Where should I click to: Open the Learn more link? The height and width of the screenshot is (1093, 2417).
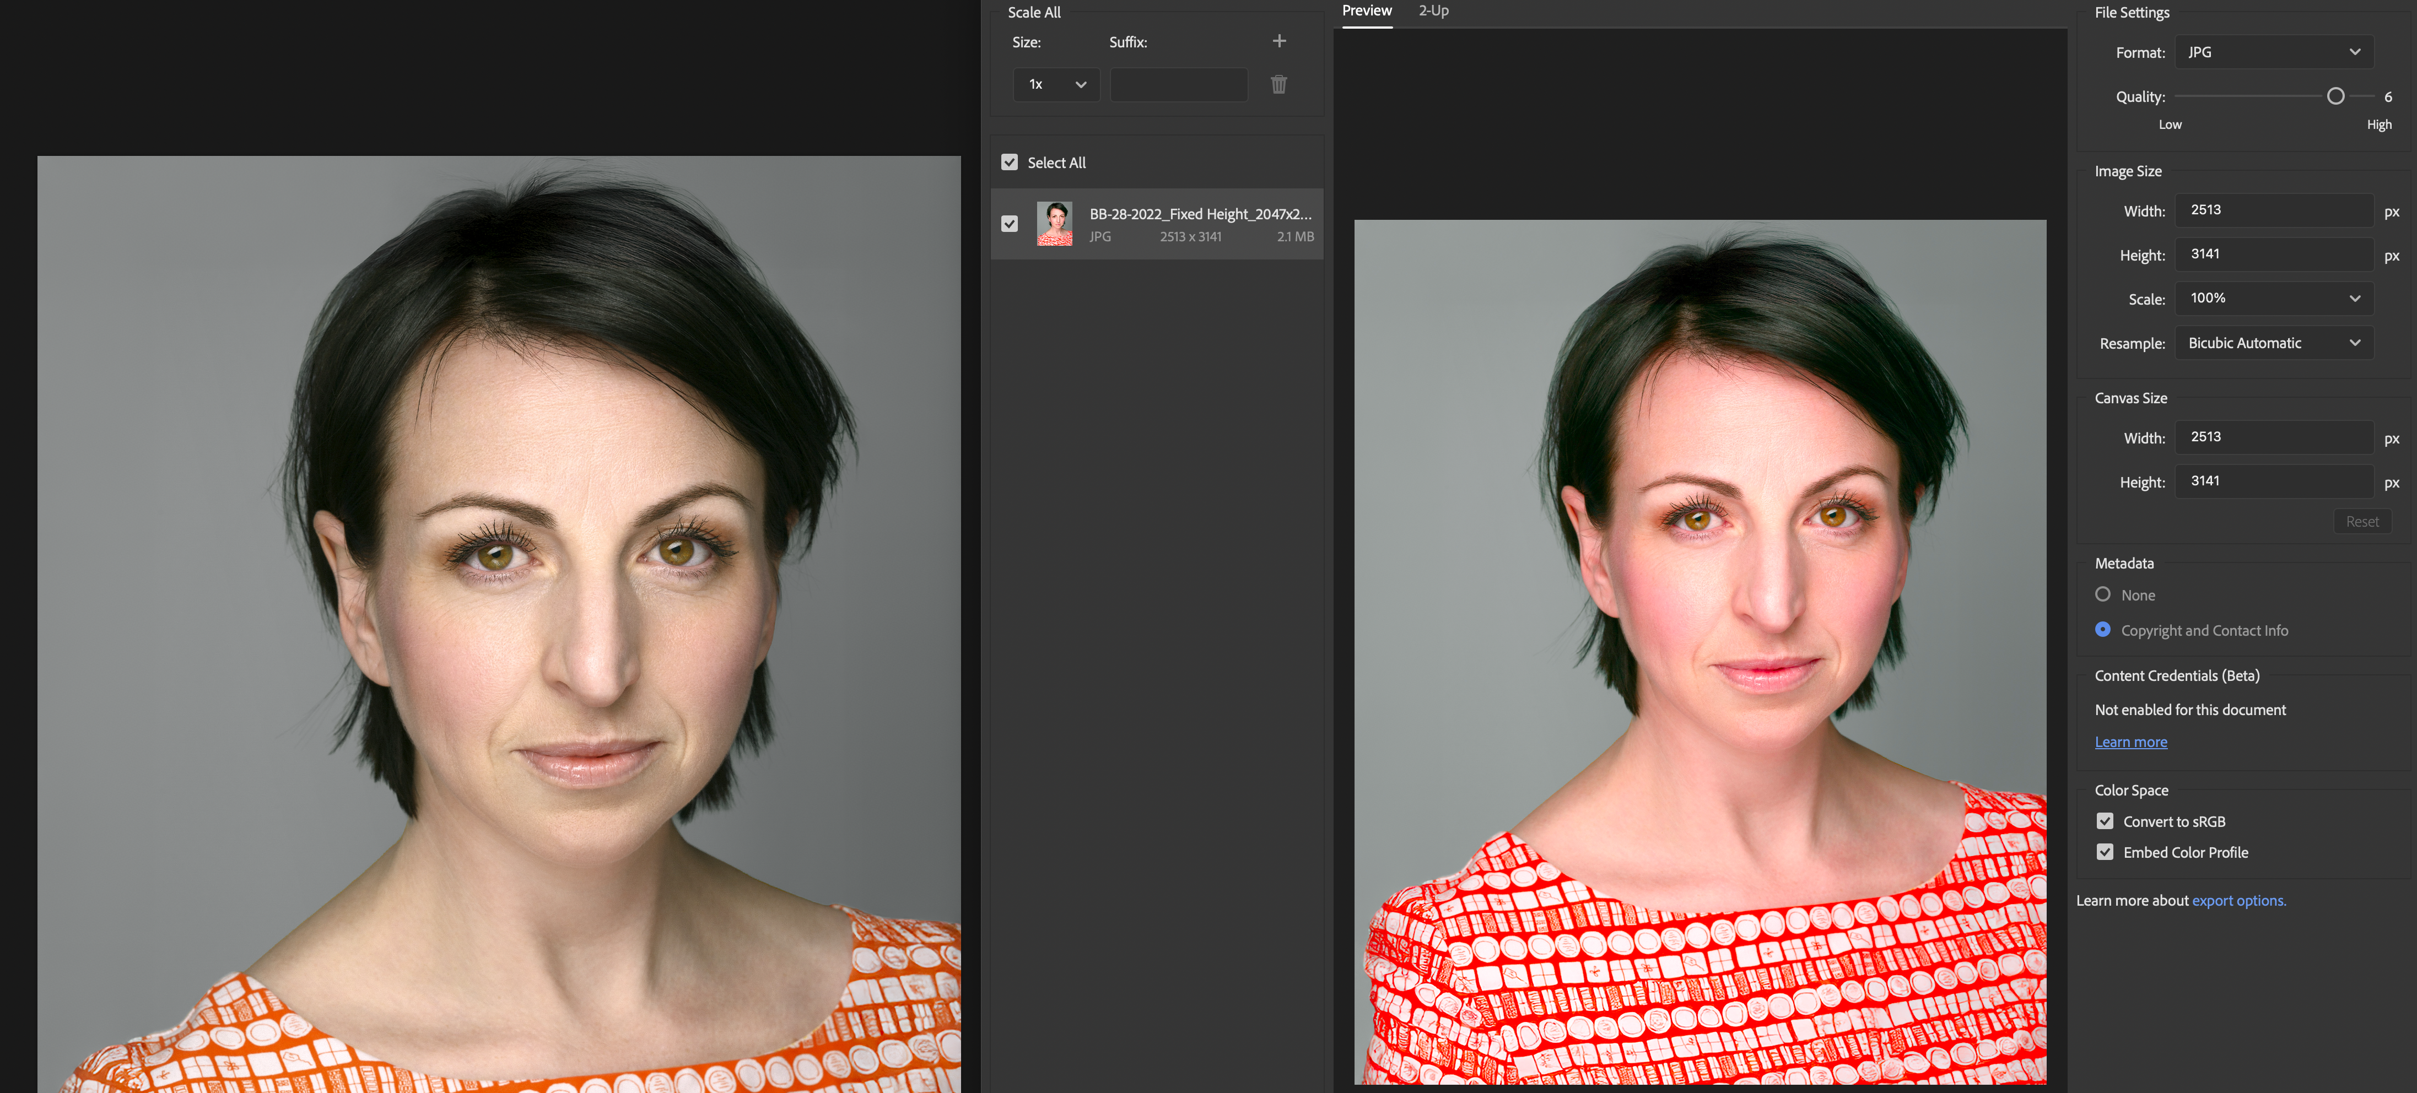(x=2130, y=742)
